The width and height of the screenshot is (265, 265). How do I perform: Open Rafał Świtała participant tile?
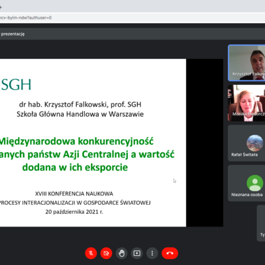[x=246, y=143]
